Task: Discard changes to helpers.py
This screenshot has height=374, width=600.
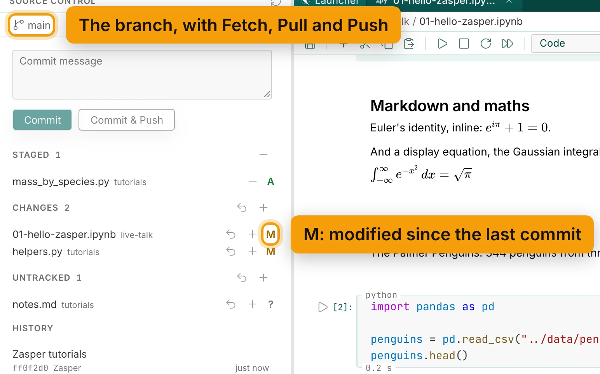Action: coord(231,252)
